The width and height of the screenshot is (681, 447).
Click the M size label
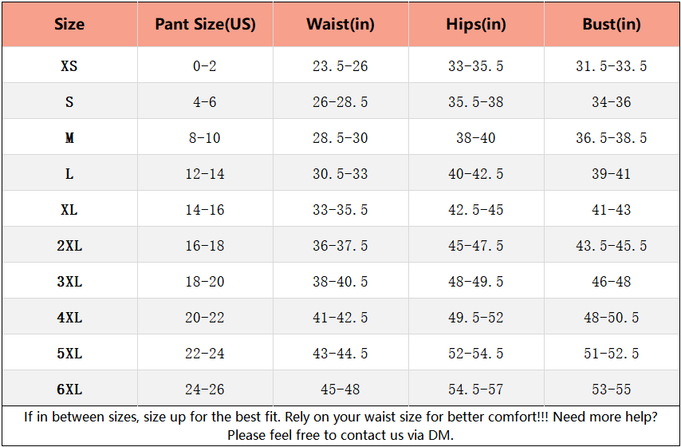(x=69, y=138)
